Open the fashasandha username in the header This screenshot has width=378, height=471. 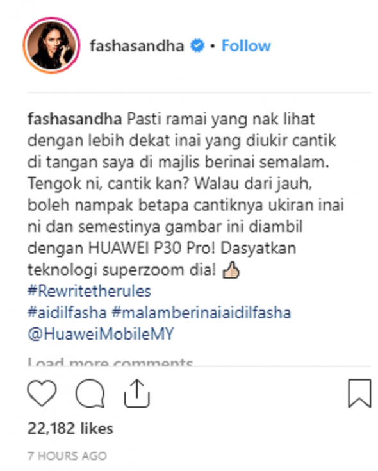tap(137, 46)
